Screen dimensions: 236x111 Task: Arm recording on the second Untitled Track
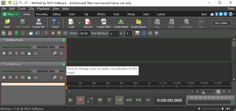coord(4,77)
